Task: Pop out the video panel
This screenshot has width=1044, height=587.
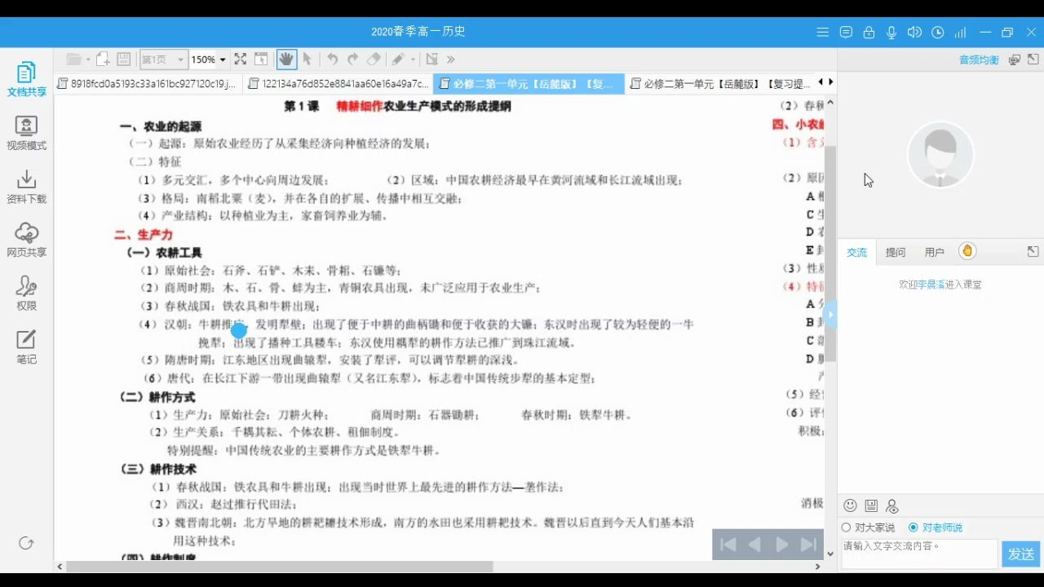Action: (x=1033, y=60)
